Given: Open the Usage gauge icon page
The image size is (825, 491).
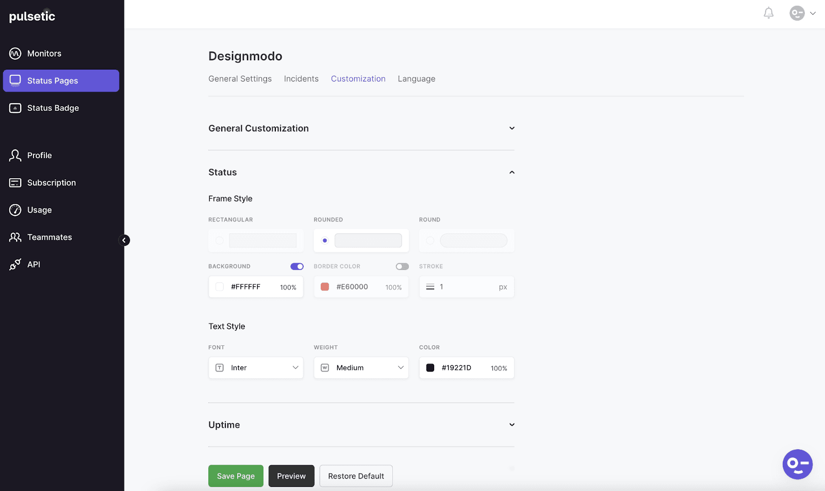Looking at the screenshot, I should 15,210.
